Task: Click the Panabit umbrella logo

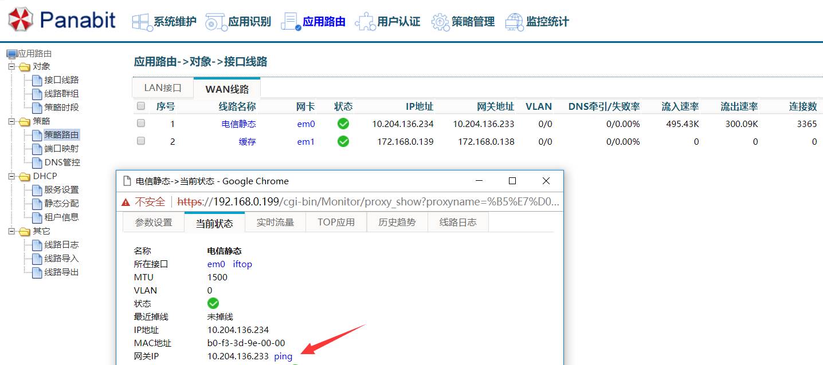Action: click(21, 19)
